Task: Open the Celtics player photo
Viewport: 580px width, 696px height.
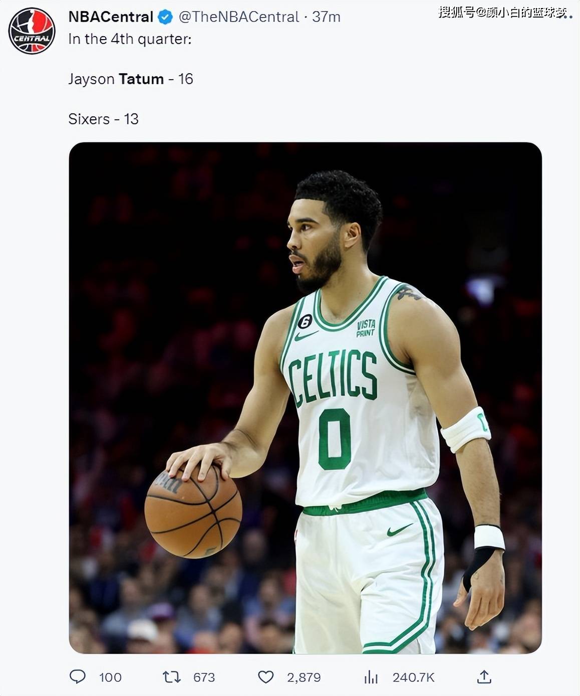Action: tap(305, 398)
